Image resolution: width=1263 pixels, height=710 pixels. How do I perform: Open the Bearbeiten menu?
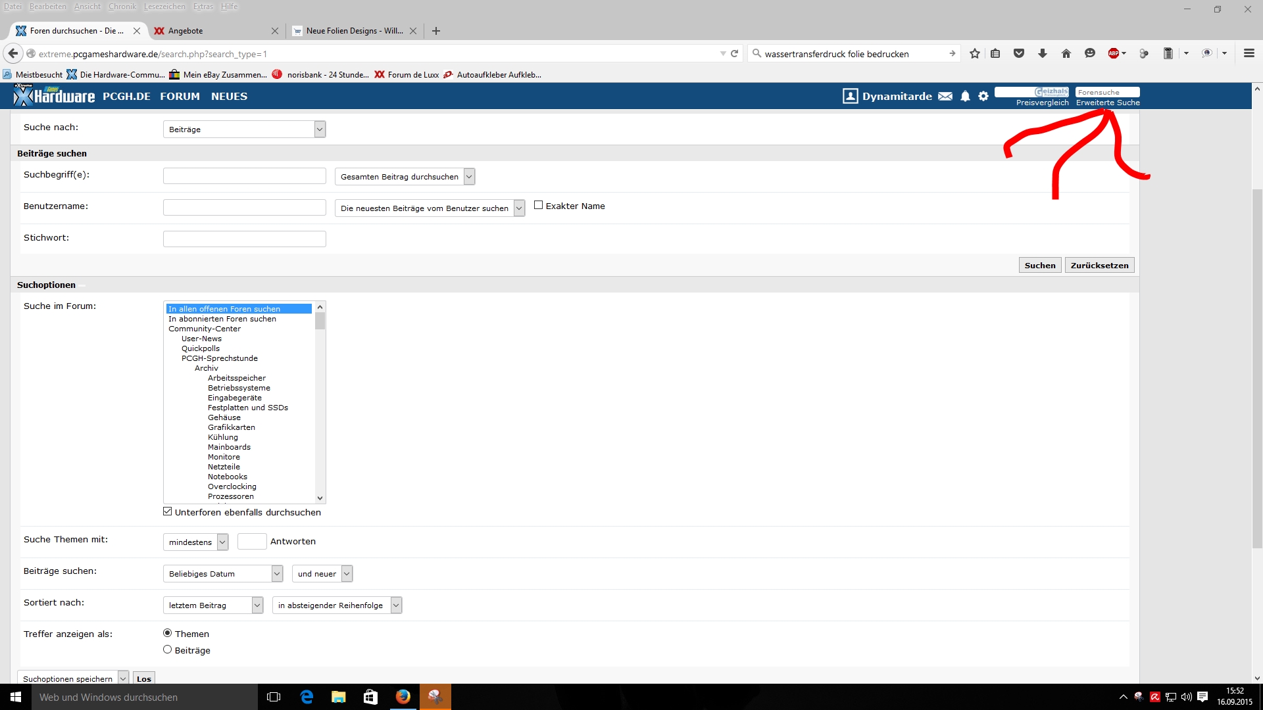[47, 7]
